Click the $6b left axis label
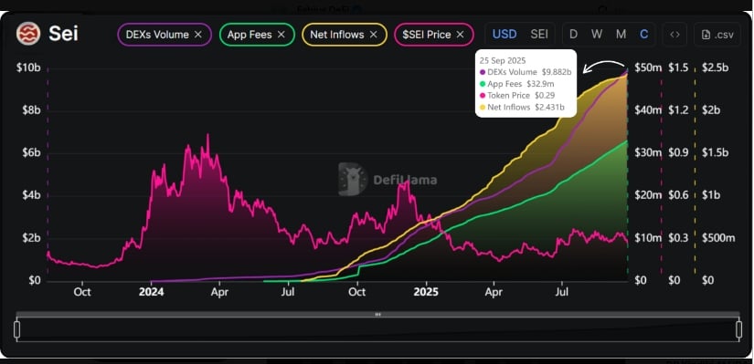 [31, 152]
